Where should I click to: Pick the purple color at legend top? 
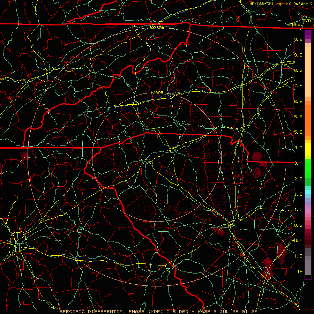tap(308, 35)
